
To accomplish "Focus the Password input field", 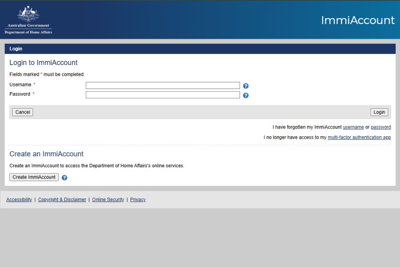I will click(163, 95).
